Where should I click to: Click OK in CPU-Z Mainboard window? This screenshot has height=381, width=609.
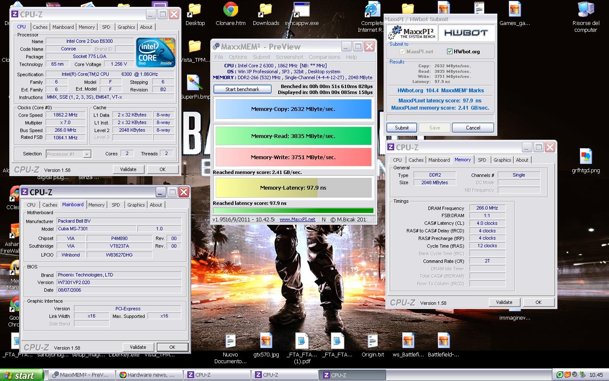(x=172, y=347)
